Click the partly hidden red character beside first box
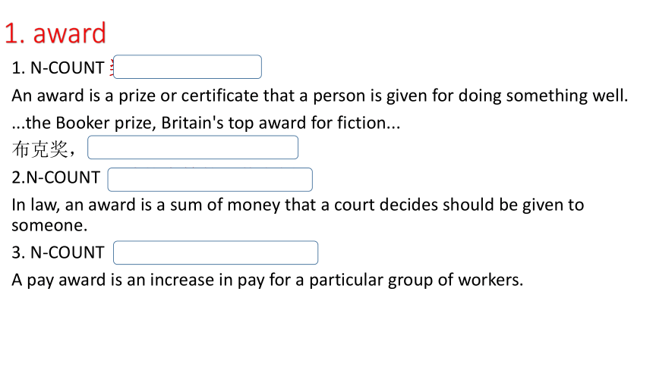 click(x=111, y=67)
